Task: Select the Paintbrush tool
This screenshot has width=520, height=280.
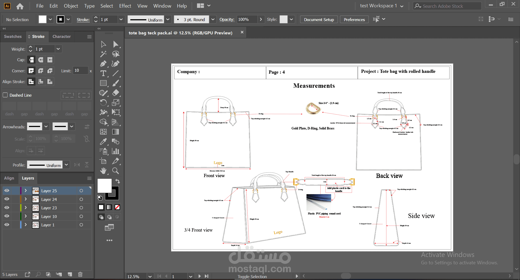Action: tap(116, 83)
